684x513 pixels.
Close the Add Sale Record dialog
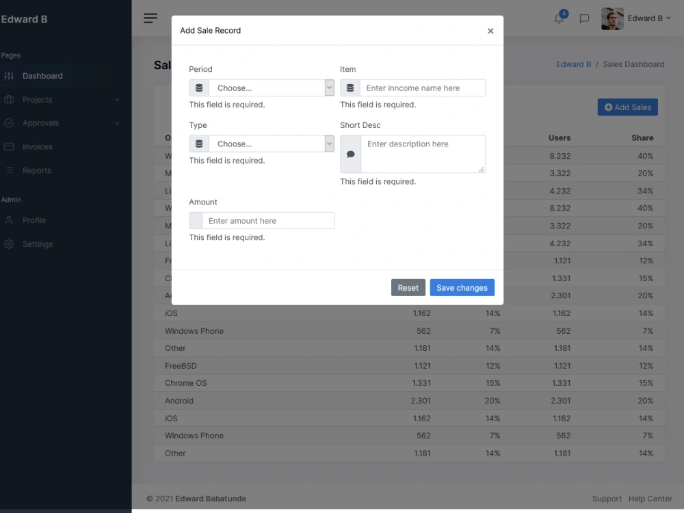point(490,31)
